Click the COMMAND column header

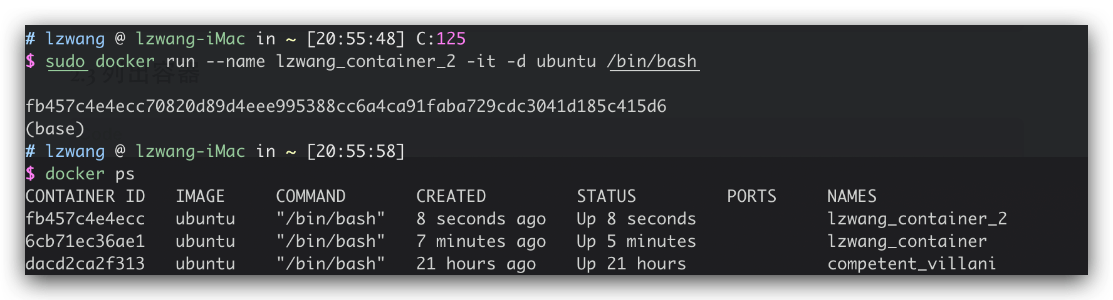(x=311, y=196)
